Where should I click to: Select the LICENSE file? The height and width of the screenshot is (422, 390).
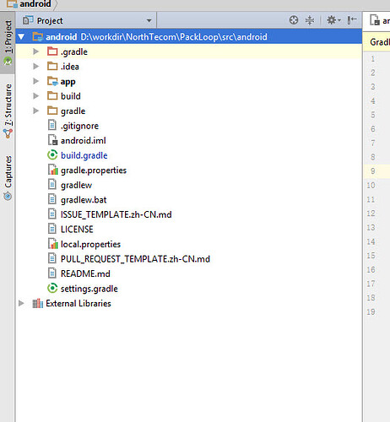pos(77,230)
